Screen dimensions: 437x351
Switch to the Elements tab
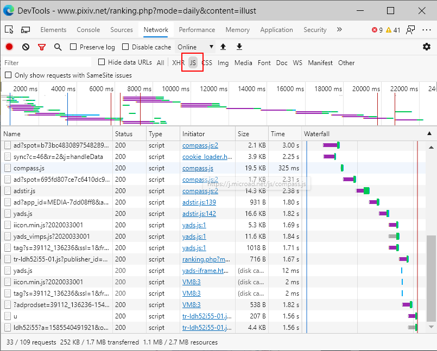coord(53,30)
